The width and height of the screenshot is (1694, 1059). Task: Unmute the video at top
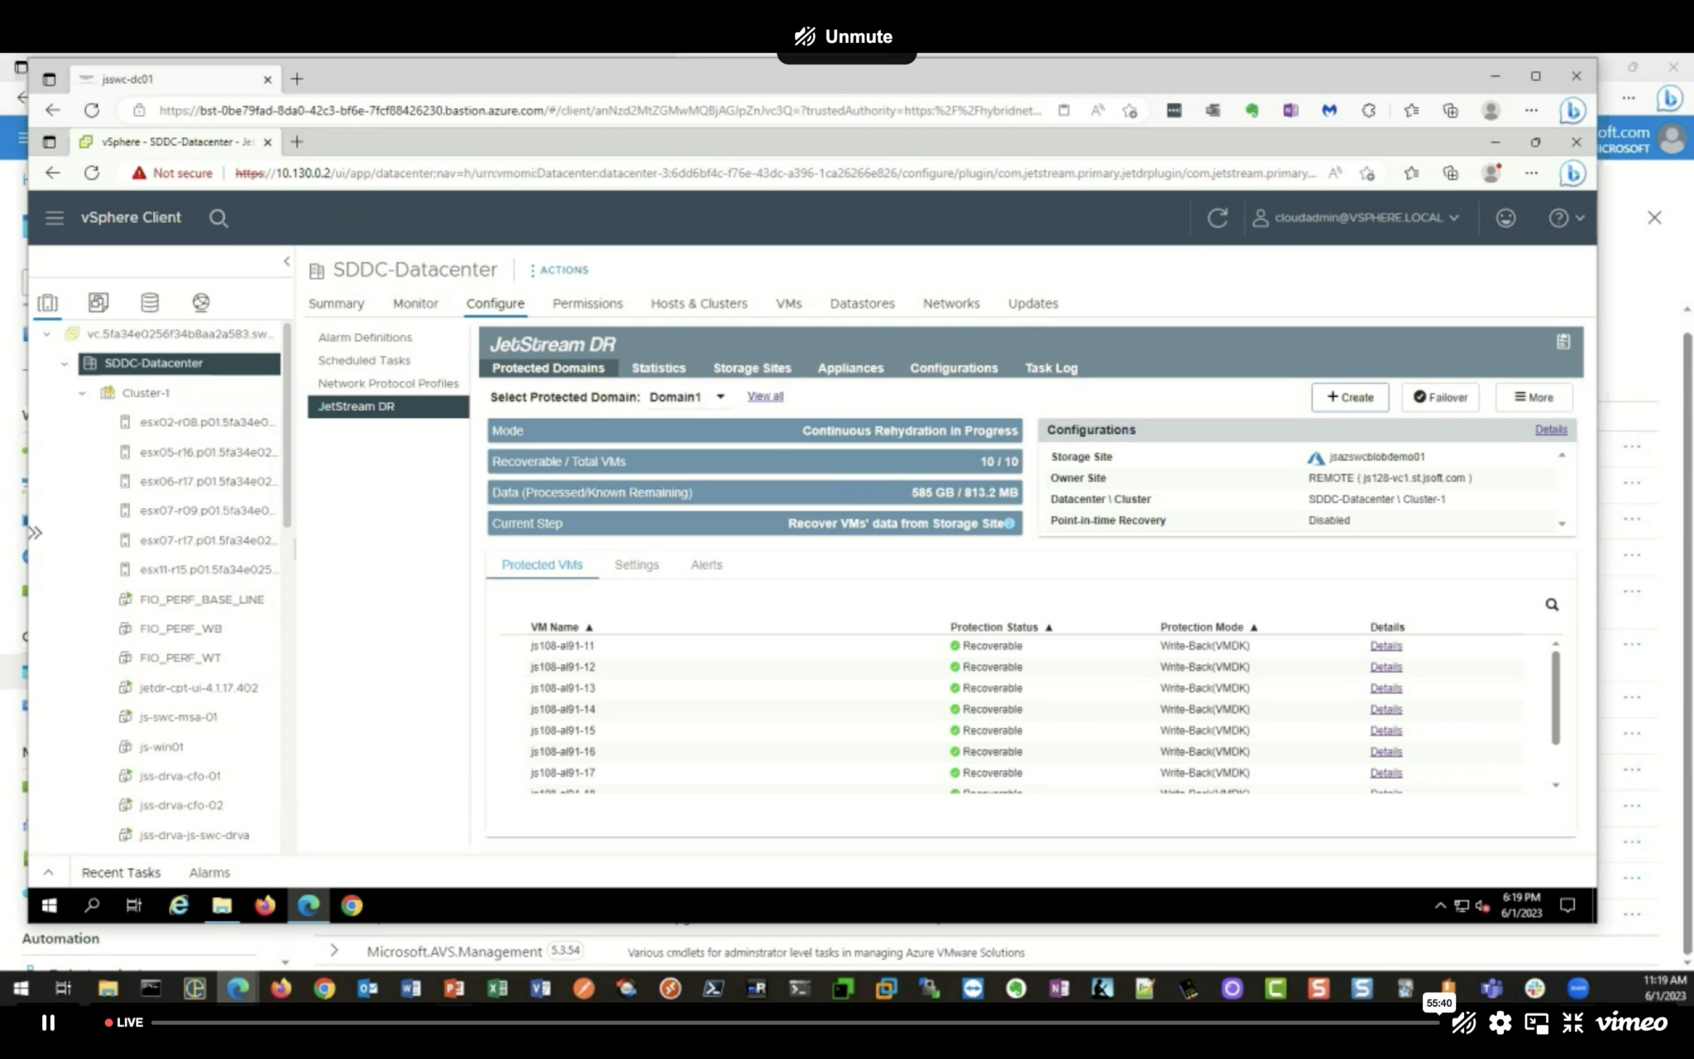point(845,36)
